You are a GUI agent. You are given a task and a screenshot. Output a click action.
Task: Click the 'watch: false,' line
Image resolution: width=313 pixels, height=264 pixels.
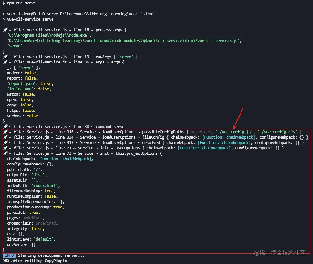pos(21,94)
